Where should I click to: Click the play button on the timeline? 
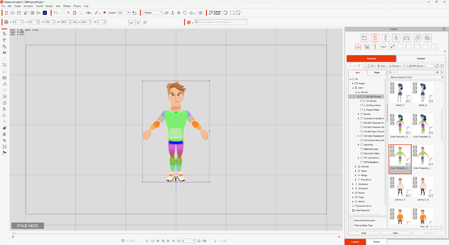pos(147,241)
